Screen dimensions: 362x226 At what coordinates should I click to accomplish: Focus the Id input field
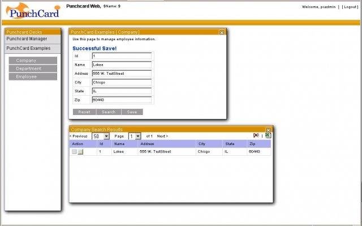(122, 56)
